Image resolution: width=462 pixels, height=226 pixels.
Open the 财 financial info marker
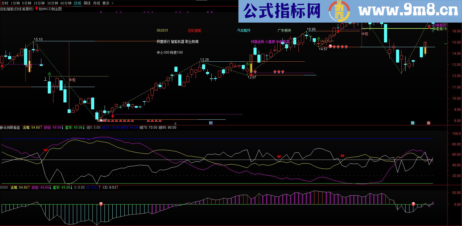click(211, 123)
